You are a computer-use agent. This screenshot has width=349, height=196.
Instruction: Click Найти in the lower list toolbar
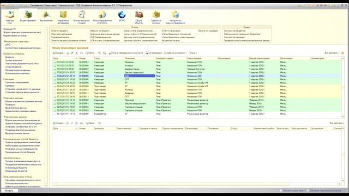tap(90, 123)
